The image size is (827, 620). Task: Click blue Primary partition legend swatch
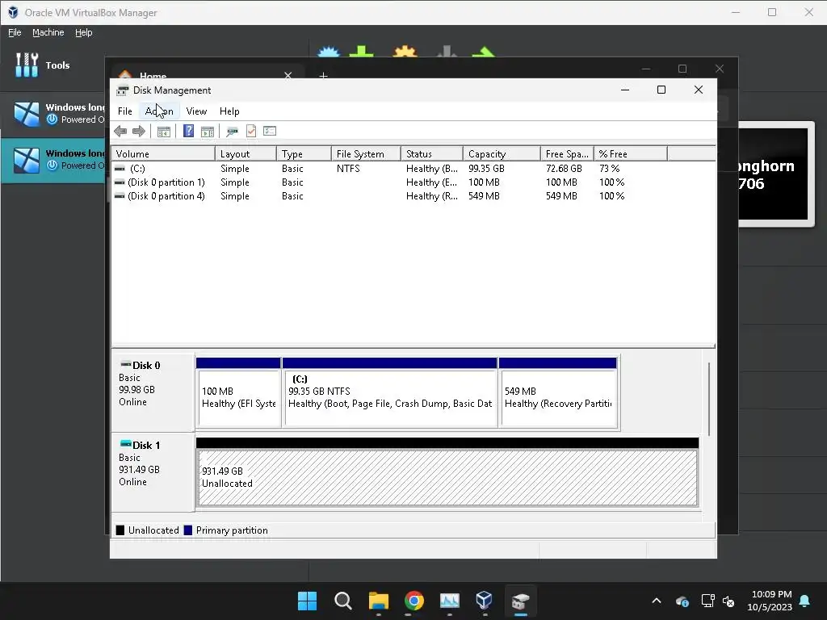pyautogui.click(x=187, y=530)
